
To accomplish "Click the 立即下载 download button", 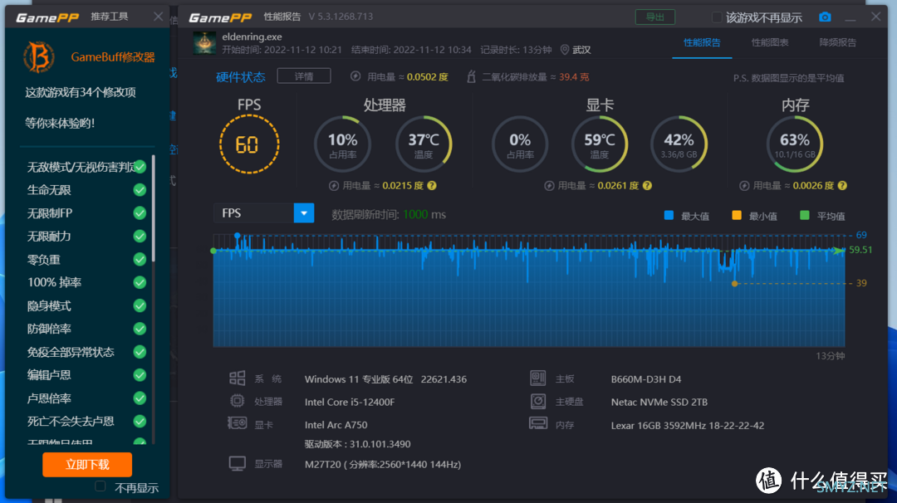I will [87, 465].
